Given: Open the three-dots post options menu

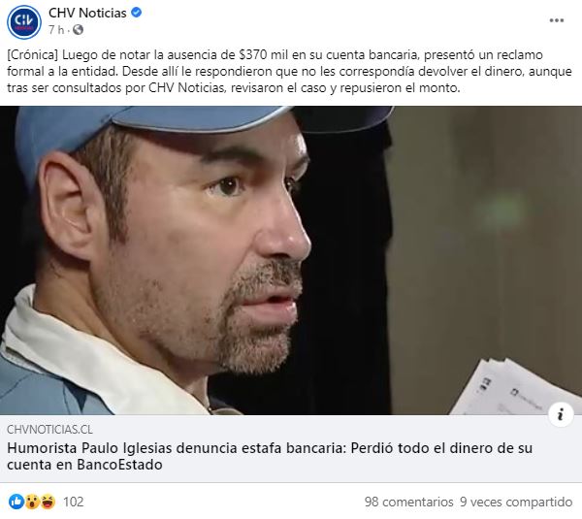Looking at the screenshot, I should [557, 20].
